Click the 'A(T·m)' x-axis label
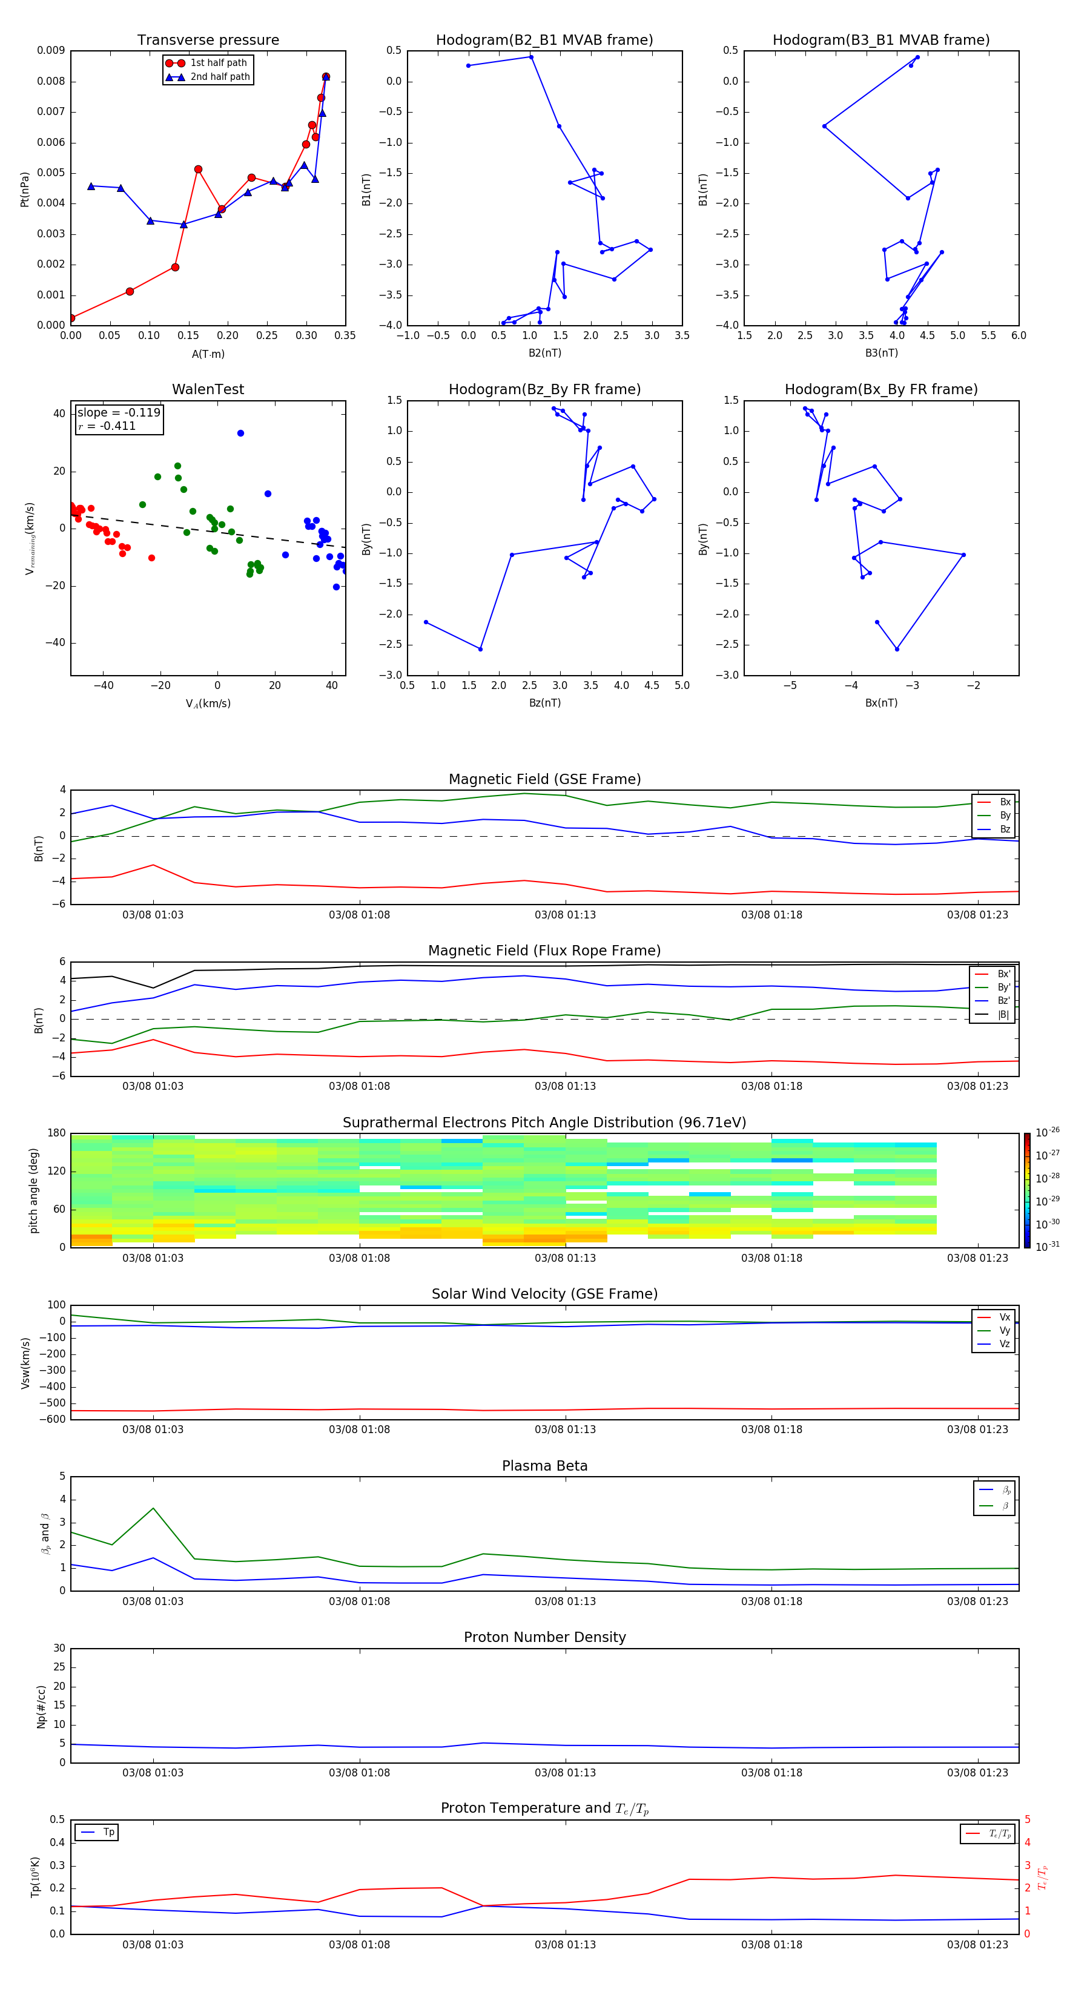The width and height of the screenshot is (1090, 1998). (208, 354)
